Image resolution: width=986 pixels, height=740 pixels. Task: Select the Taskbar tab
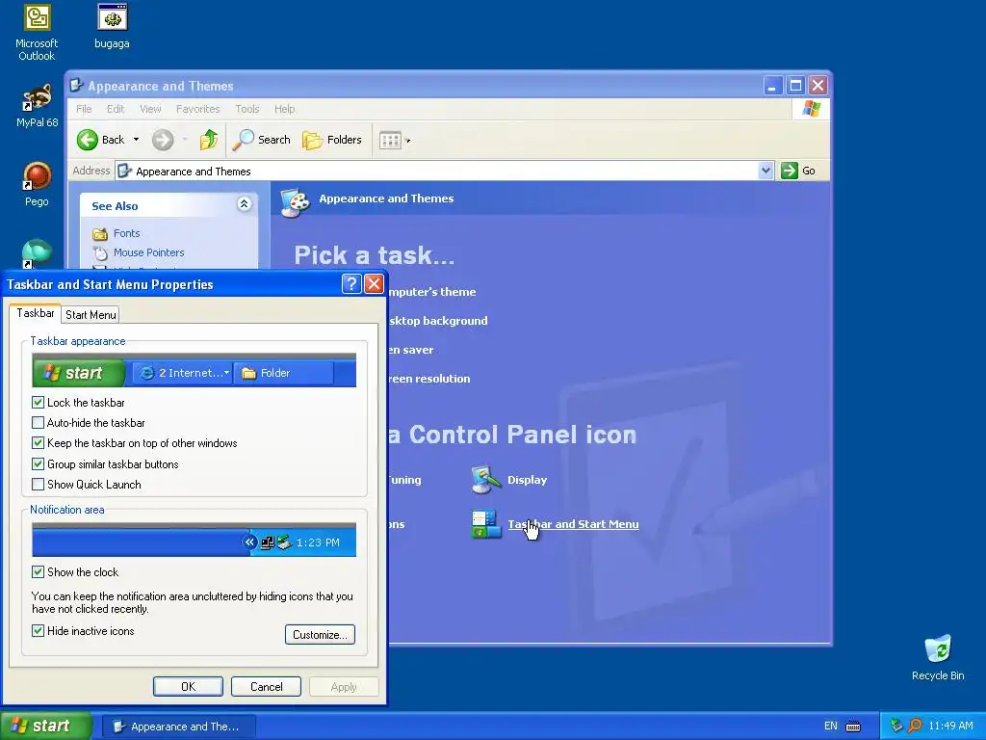coord(36,313)
